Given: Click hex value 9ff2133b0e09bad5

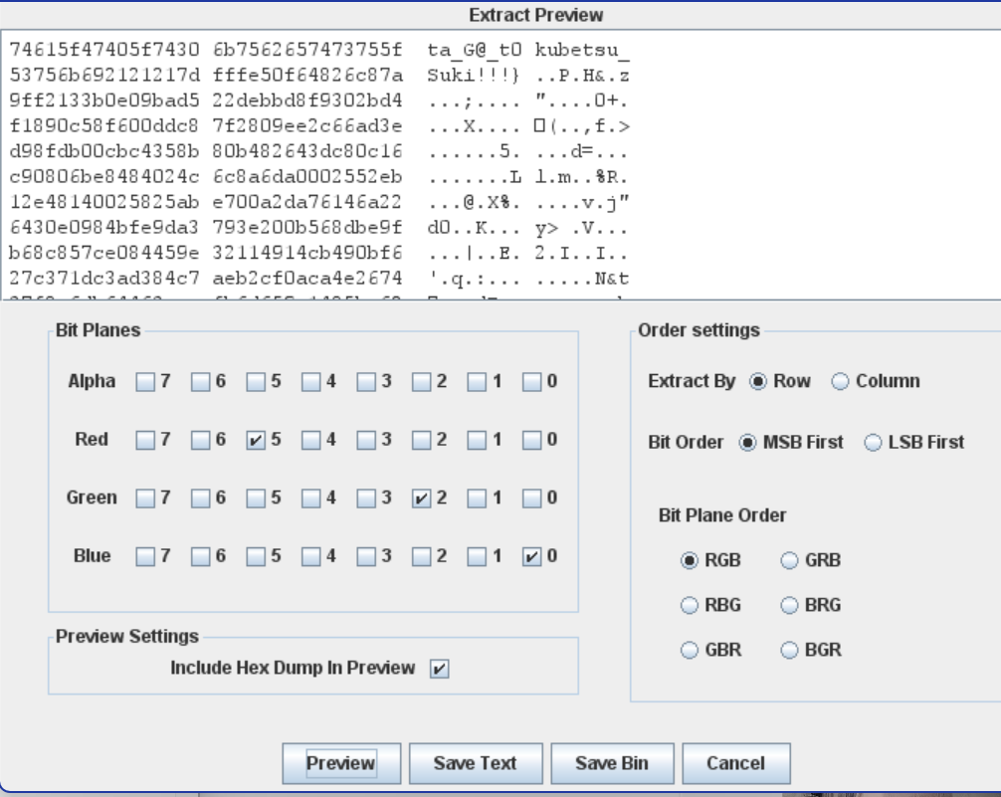Looking at the screenshot, I should coord(104,100).
